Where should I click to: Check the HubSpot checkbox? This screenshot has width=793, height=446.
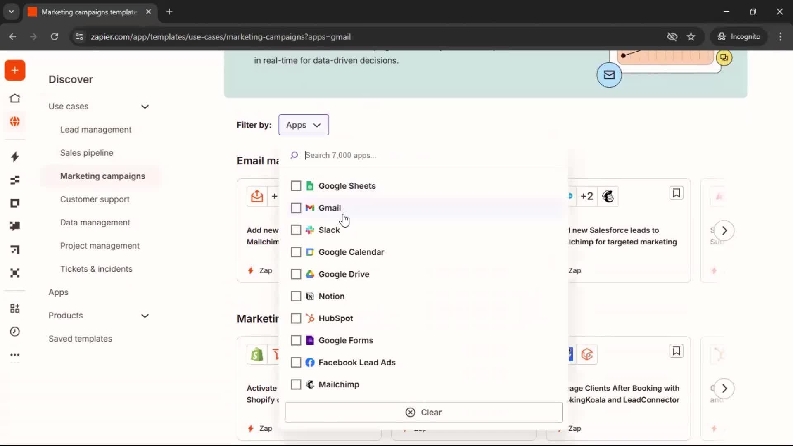(296, 318)
